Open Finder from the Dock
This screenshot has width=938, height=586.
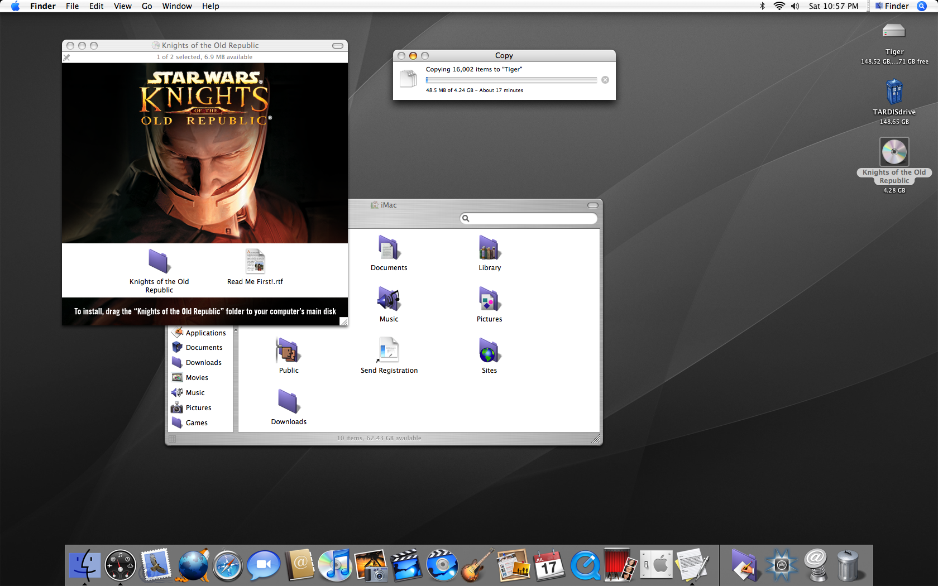pyautogui.click(x=84, y=565)
